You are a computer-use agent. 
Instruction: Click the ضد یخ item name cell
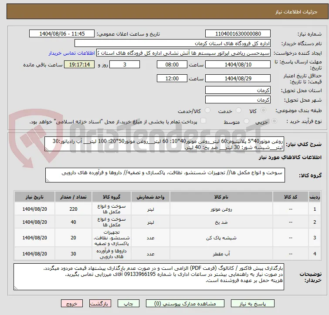221,222
